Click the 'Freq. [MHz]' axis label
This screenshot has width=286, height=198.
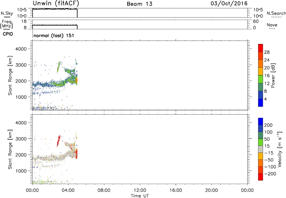click(x=6, y=24)
